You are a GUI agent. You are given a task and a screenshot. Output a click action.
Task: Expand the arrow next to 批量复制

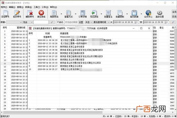pos(127,14)
